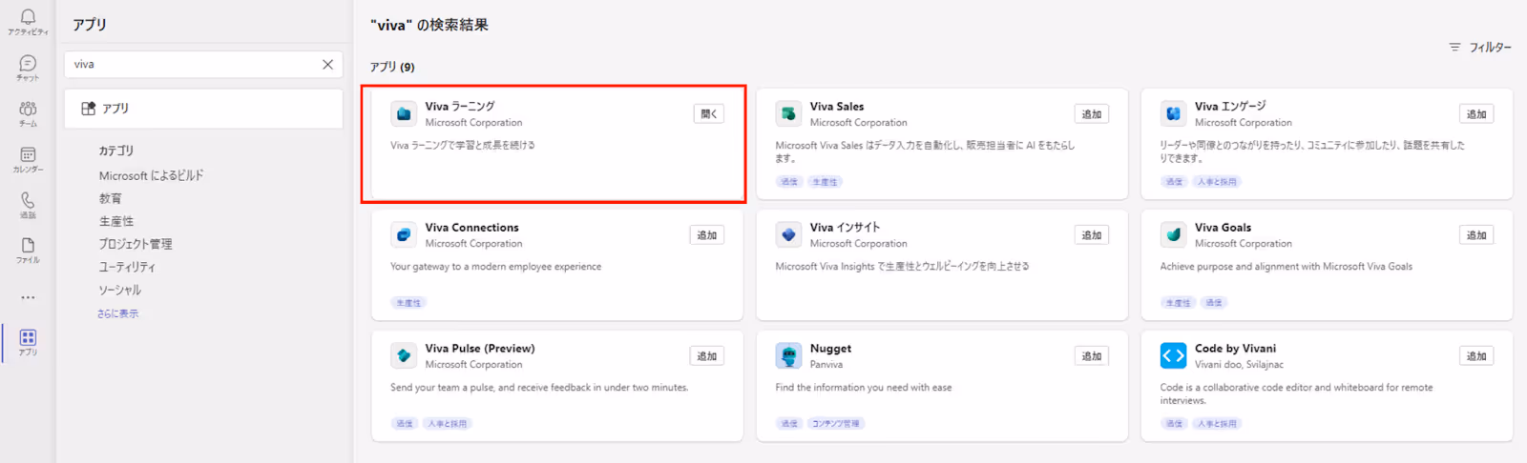Select the 生産性 category
Screen dimensions: 1527x463
(116, 221)
